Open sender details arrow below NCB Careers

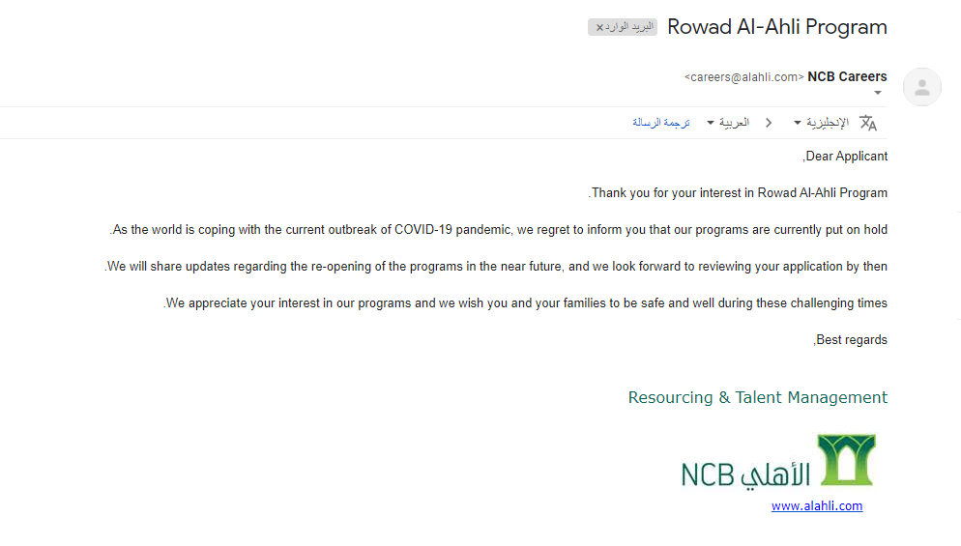(x=878, y=93)
